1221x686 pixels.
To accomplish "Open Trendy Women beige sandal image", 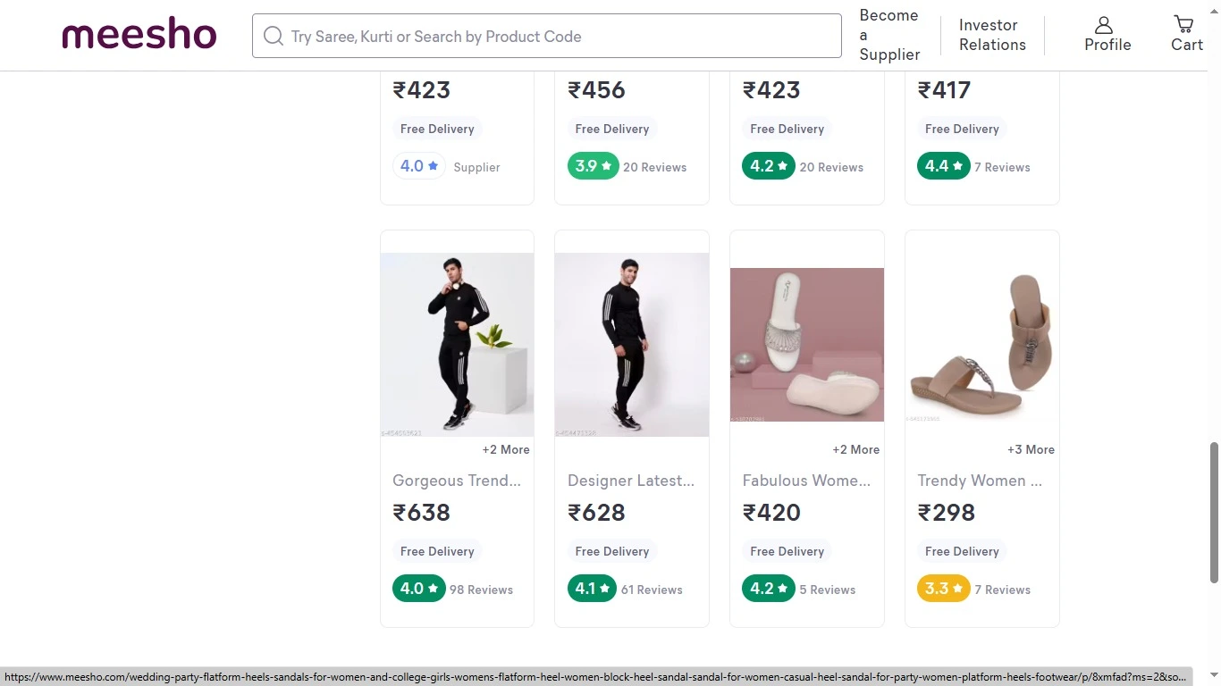I will click(x=981, y=345).
